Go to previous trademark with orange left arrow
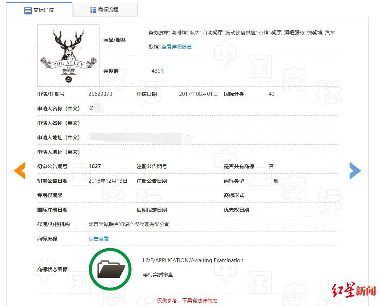380x306 pixels. (x=20, y=171)
